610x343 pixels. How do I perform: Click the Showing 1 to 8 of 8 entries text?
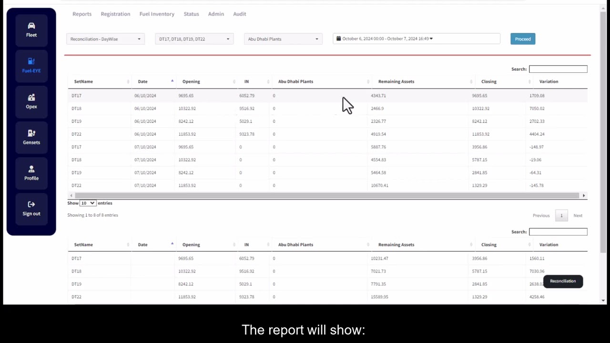click(x=92, y=215)
